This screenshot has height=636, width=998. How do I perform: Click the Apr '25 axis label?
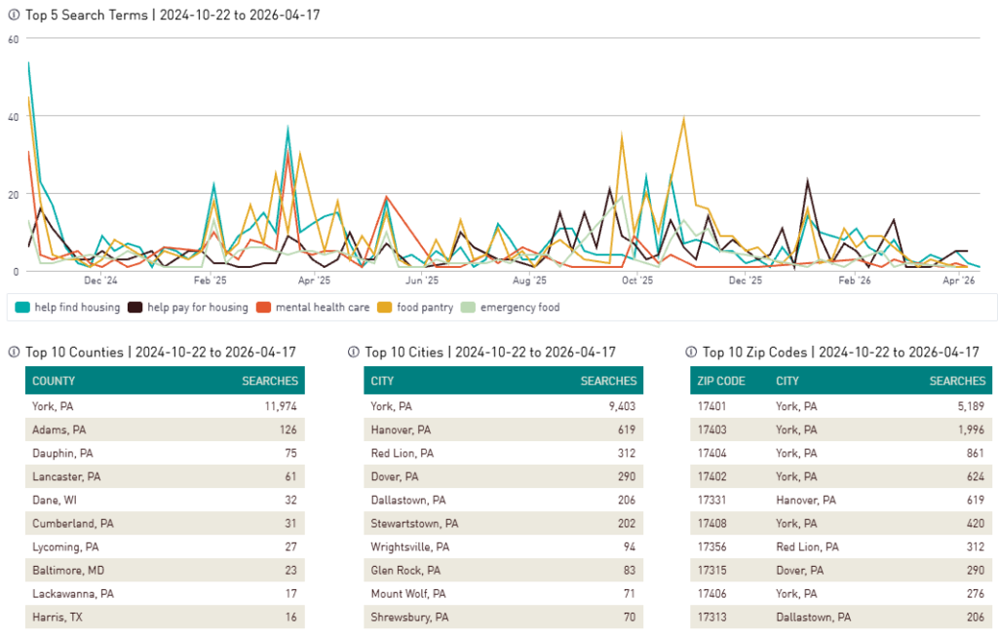click(x=313, y=281)
